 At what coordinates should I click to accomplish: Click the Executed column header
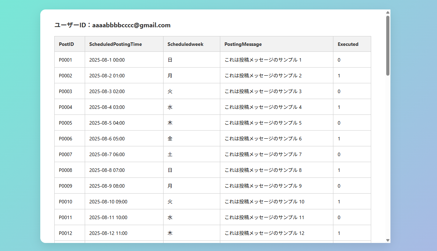352,44
